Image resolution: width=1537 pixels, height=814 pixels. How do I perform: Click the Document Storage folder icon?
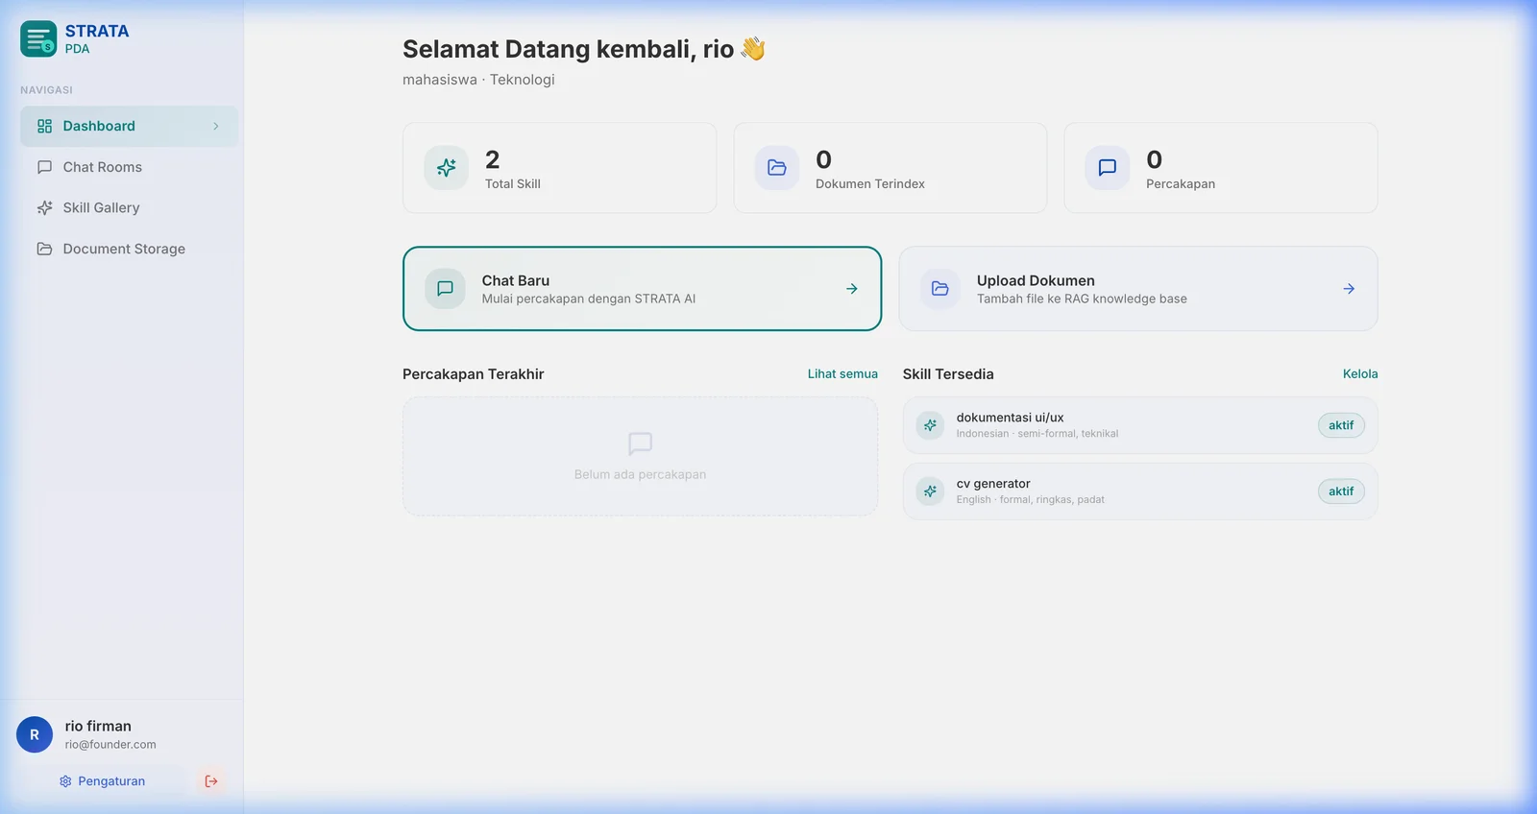pos(44,249)
